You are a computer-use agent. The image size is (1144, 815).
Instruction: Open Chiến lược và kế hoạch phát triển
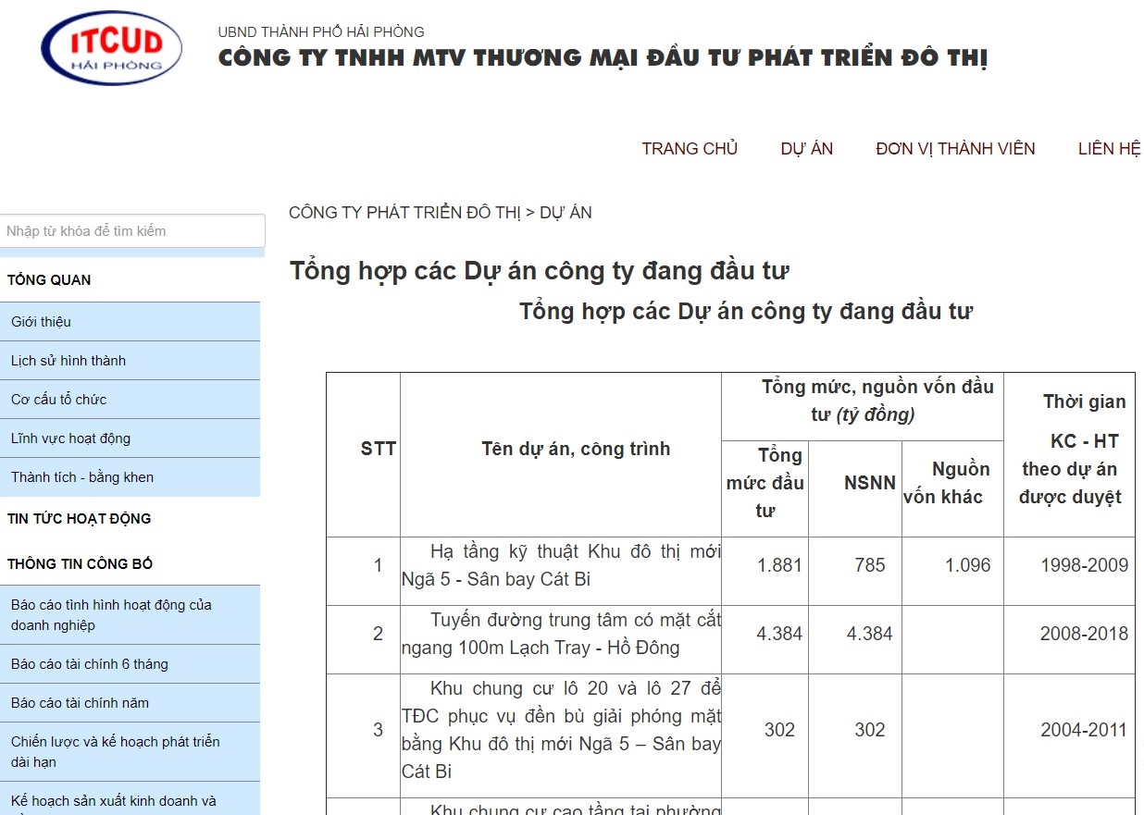tap(115, 751)
